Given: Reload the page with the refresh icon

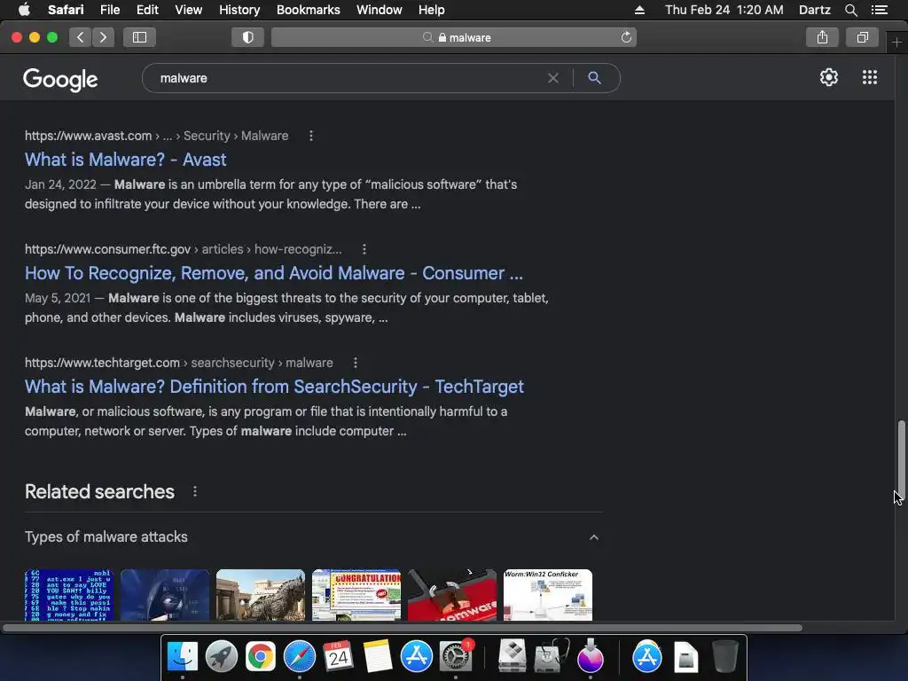Looking at the screenshot, I should 626,37.
